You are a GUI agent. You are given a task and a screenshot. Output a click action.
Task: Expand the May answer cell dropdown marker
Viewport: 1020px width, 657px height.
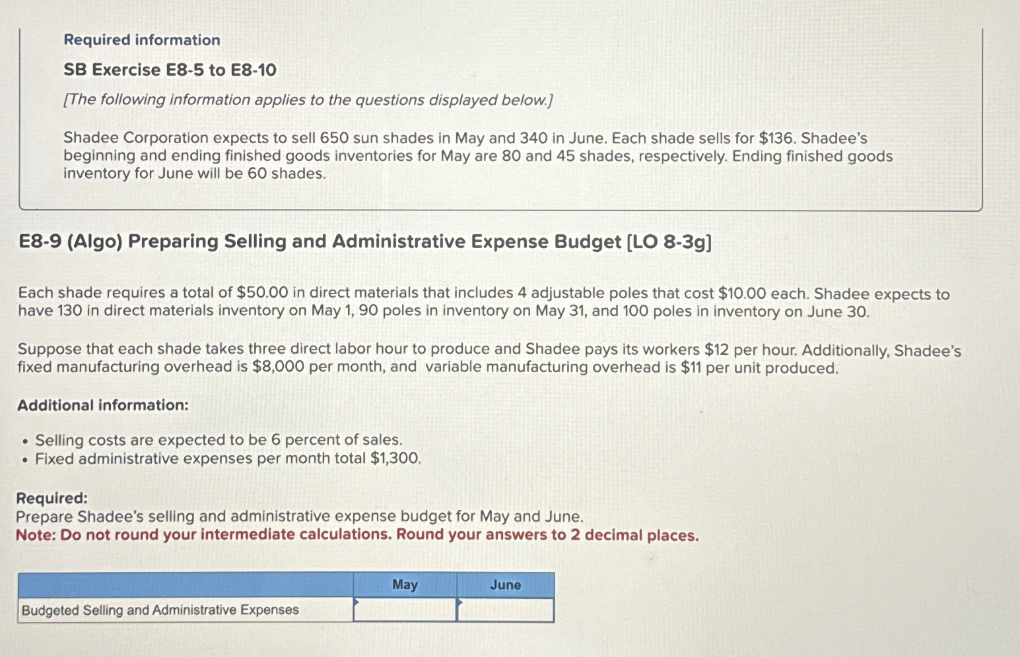[357, 602]
